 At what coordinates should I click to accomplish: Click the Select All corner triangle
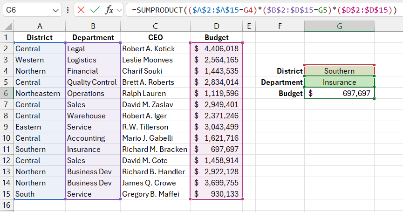pos(8,26)
